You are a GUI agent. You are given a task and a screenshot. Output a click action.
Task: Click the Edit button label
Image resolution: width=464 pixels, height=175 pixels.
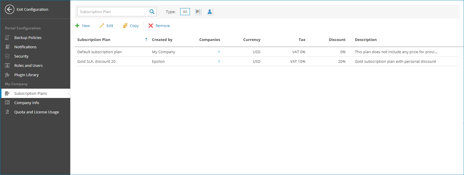110,26
